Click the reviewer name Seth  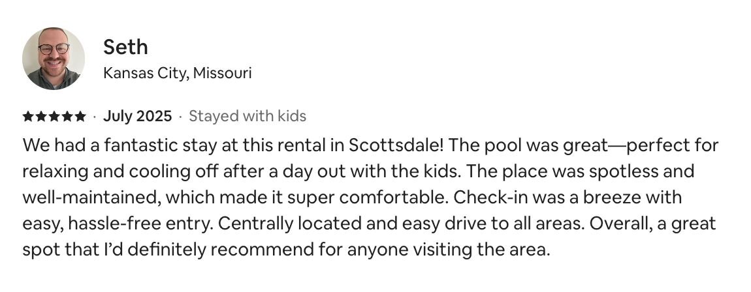pyautogui.click(x=125, y=47)
